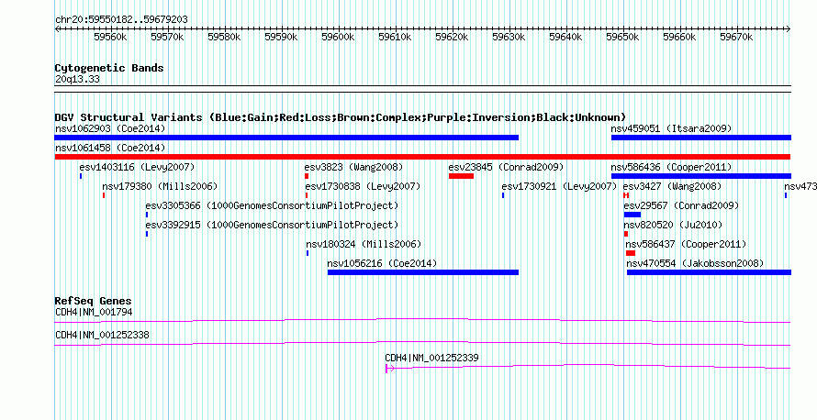
Task: Click the nsv586436 (Cooper2011) label
Action: coord(671,167)
